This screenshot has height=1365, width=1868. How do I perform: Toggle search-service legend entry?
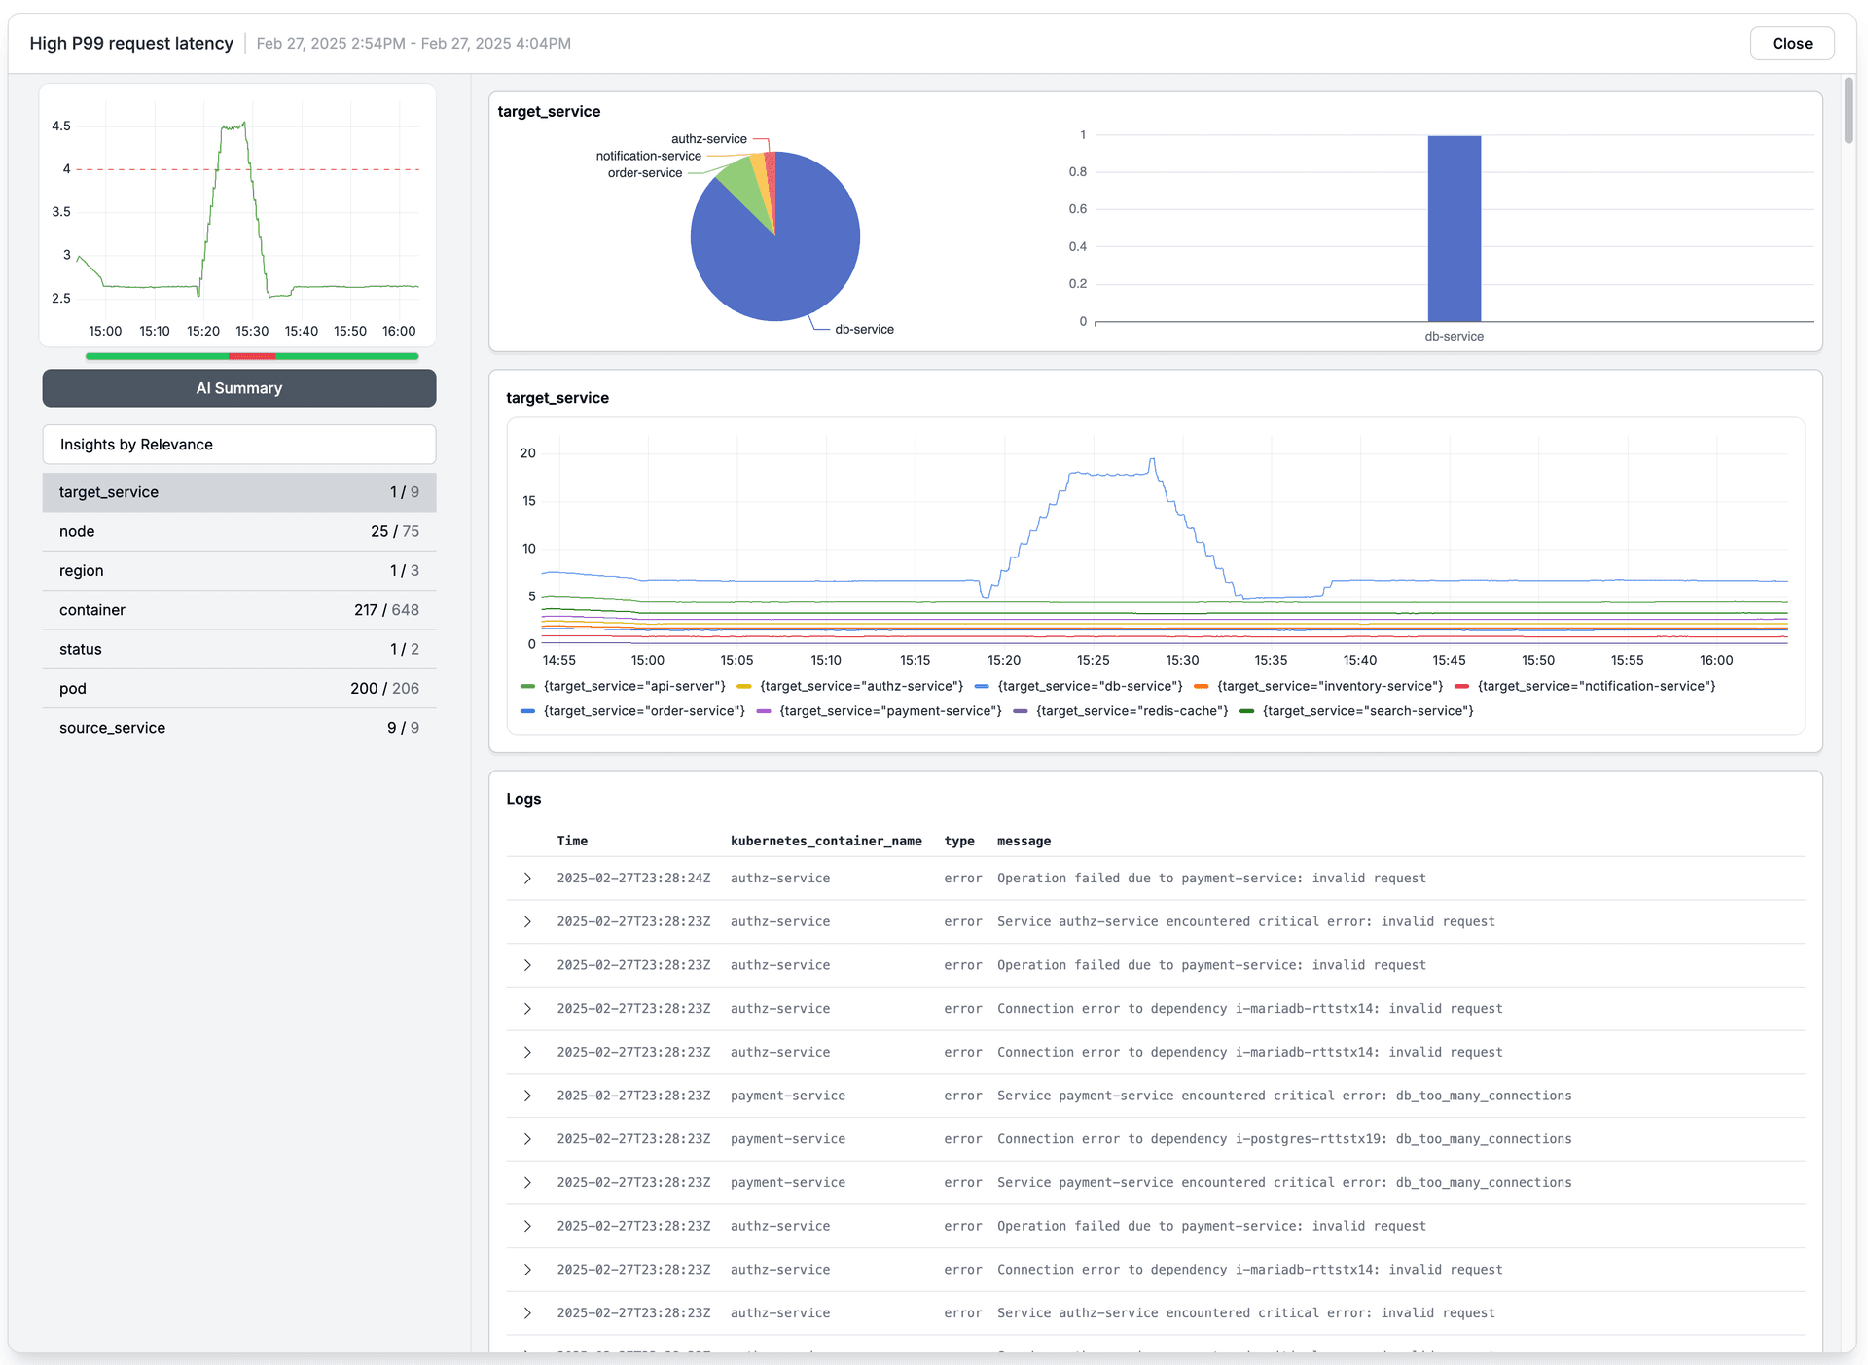[1367, 712]
